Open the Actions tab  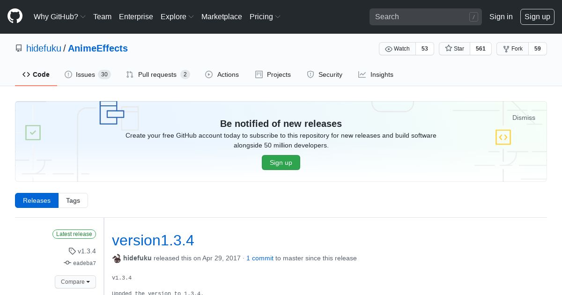click(222, 74)
